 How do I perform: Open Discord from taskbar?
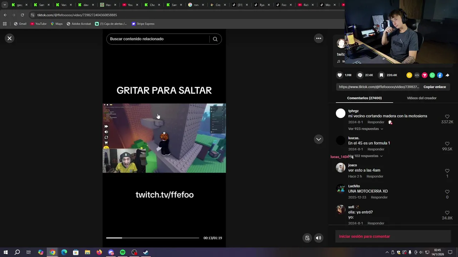pyautogui.click(x=111, y=252)
